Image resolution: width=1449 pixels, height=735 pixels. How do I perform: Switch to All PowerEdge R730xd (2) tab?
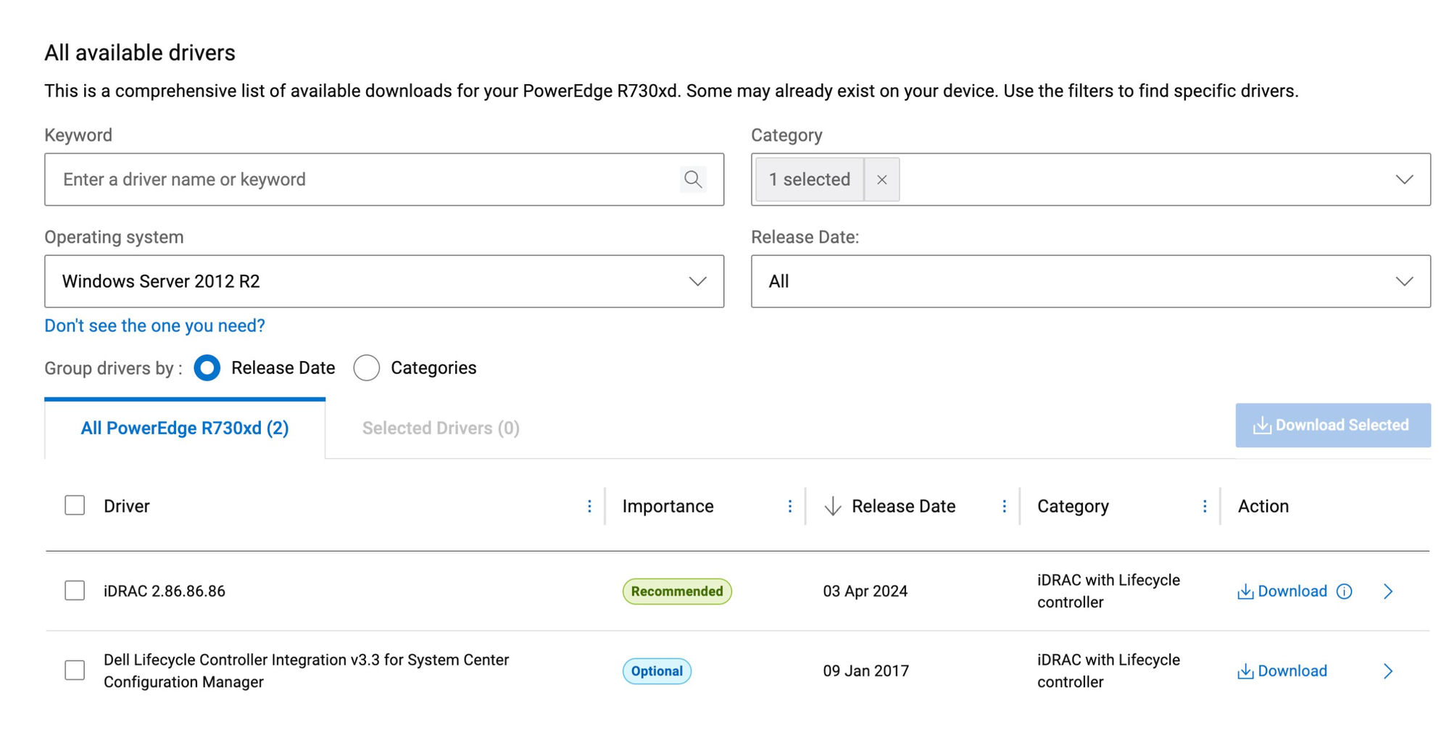[x=185, y=428]
